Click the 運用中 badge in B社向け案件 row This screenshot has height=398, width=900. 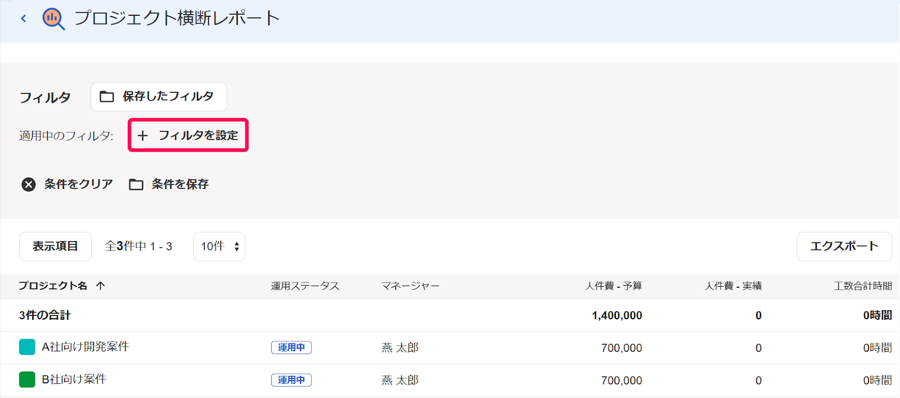tap(291, 380)
